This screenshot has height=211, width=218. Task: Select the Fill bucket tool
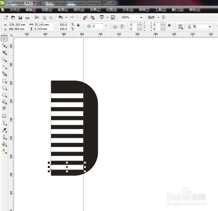coord(4,144)
